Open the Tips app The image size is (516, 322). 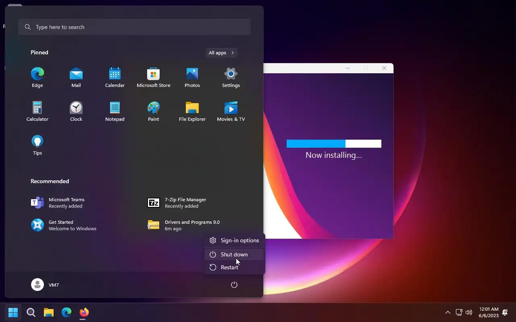pos(37,145)
